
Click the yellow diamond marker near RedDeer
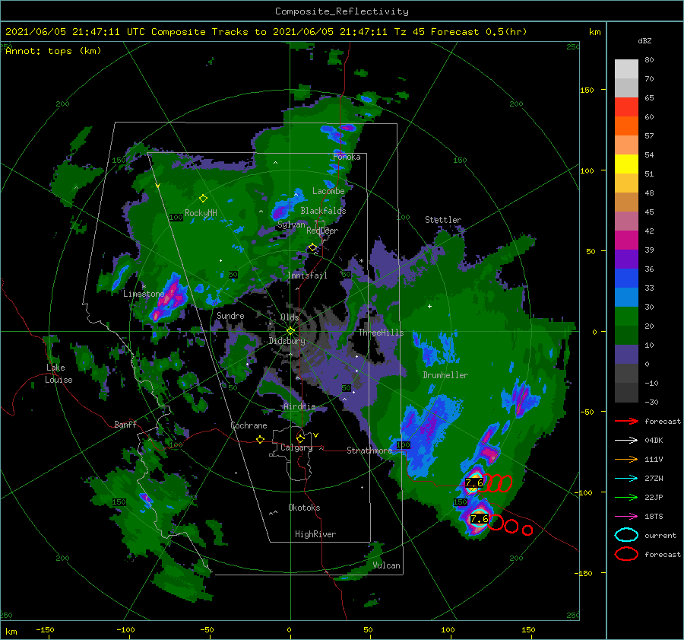[x=312, y=247]
